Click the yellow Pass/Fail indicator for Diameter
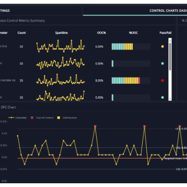Viewport: 187px width, 187px height. pyautogui.click(x=162, y=46)
